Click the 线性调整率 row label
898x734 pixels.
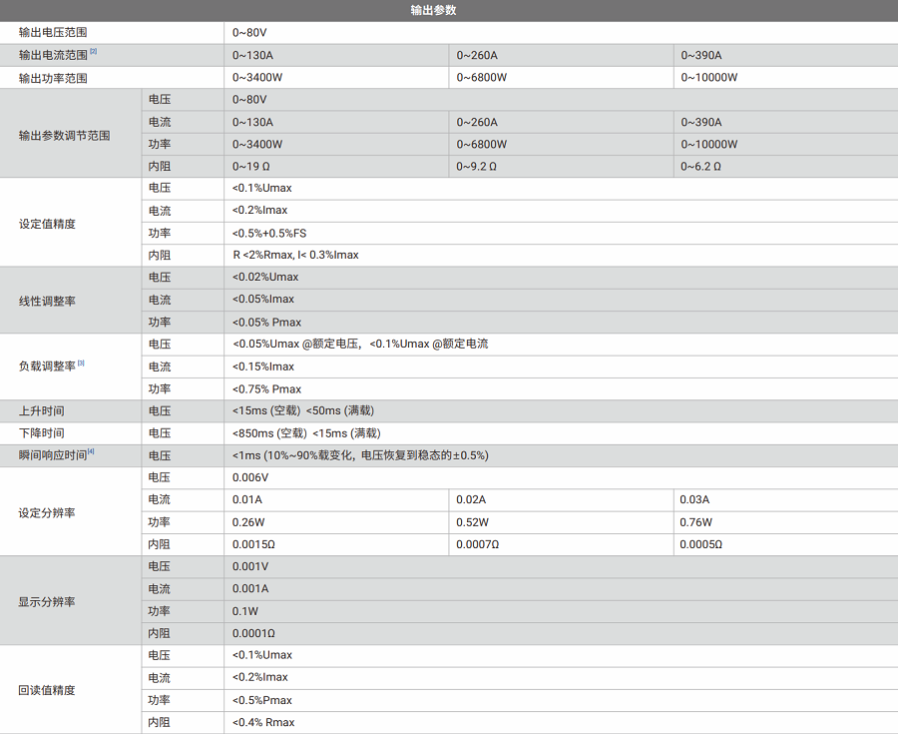[47, 301]
